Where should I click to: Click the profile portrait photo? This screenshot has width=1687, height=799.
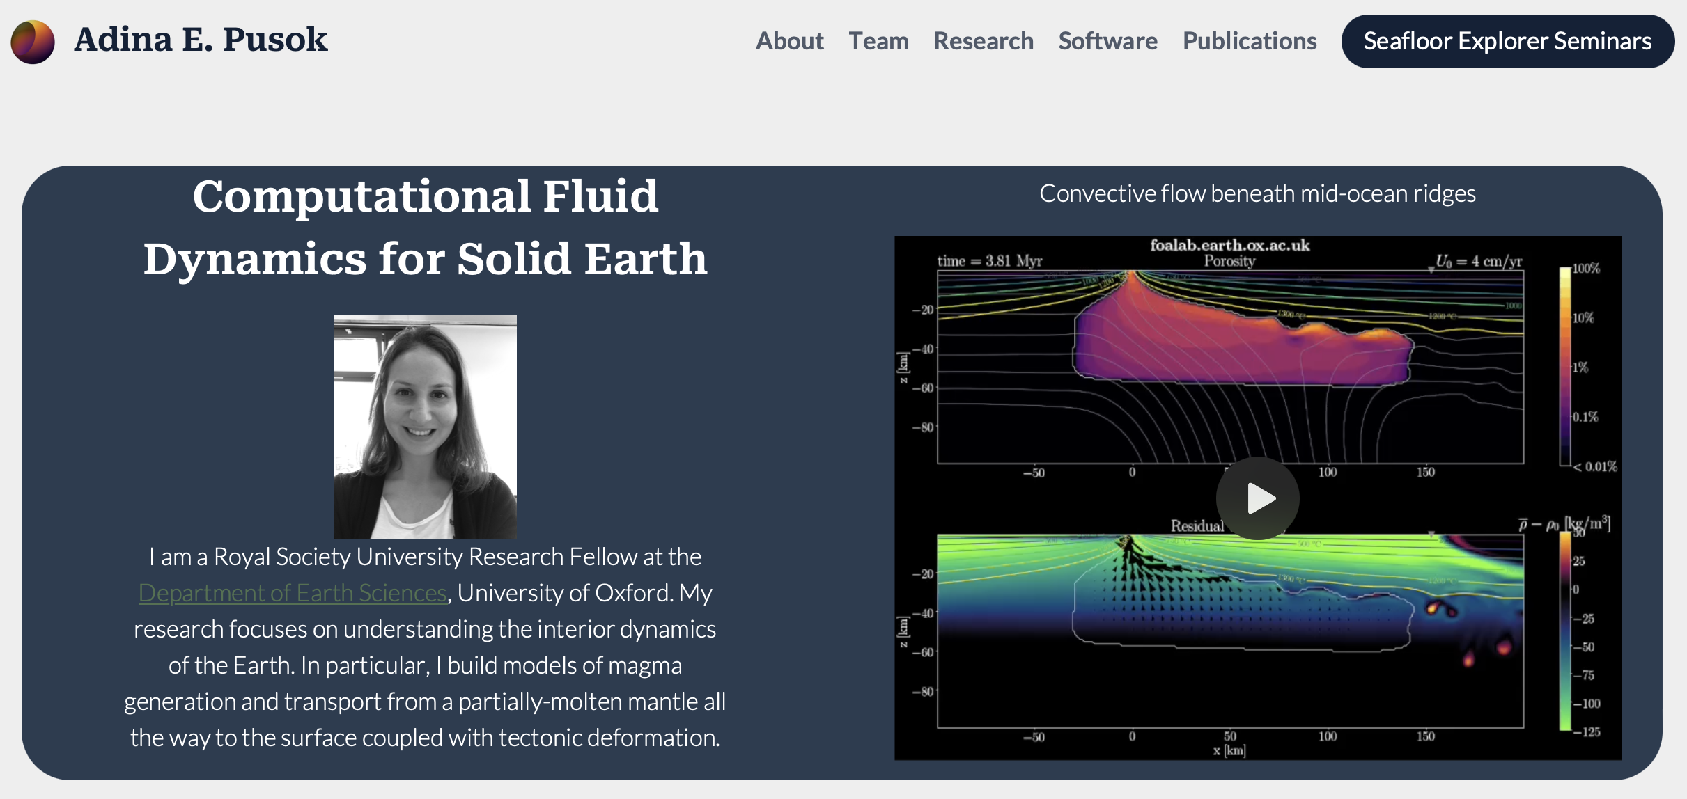point(426,427)
